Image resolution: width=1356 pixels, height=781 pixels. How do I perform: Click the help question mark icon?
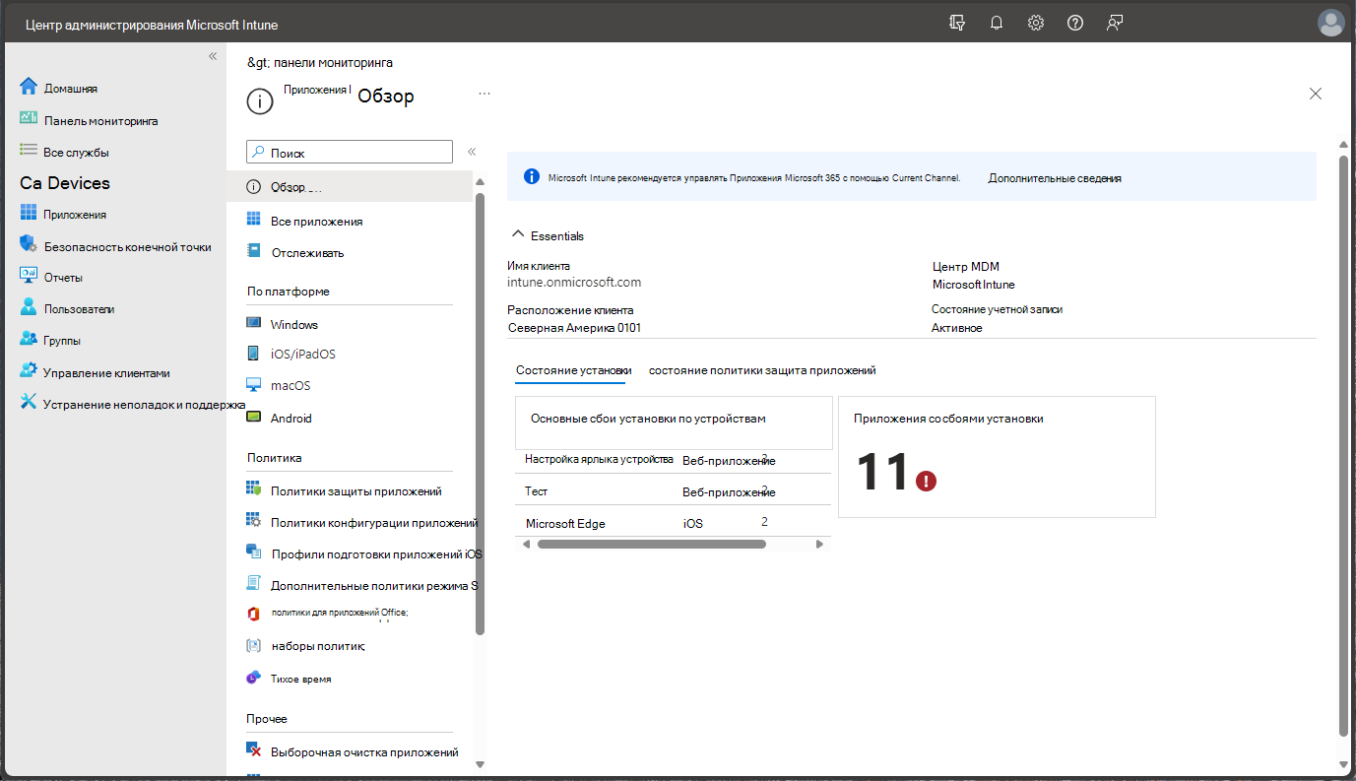pos(1074,23)
